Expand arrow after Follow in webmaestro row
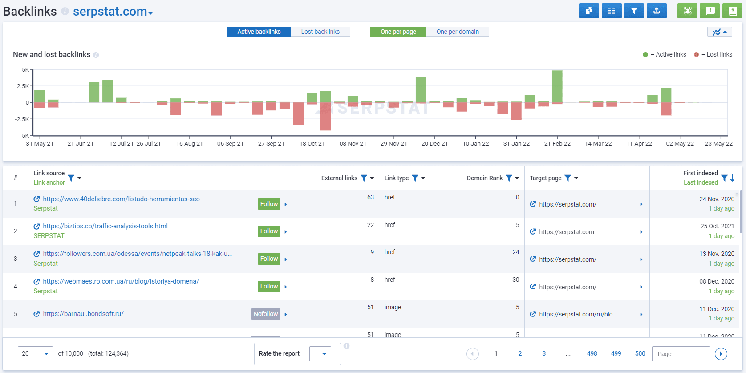Image resolution: width=746 pixels, height=373 pixels. coord(286,287)
